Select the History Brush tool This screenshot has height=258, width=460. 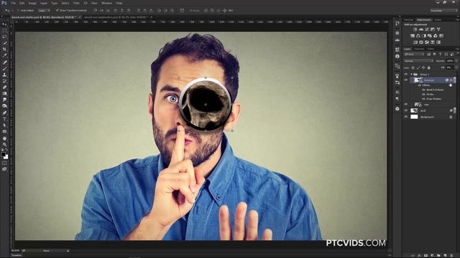[4, 81]
